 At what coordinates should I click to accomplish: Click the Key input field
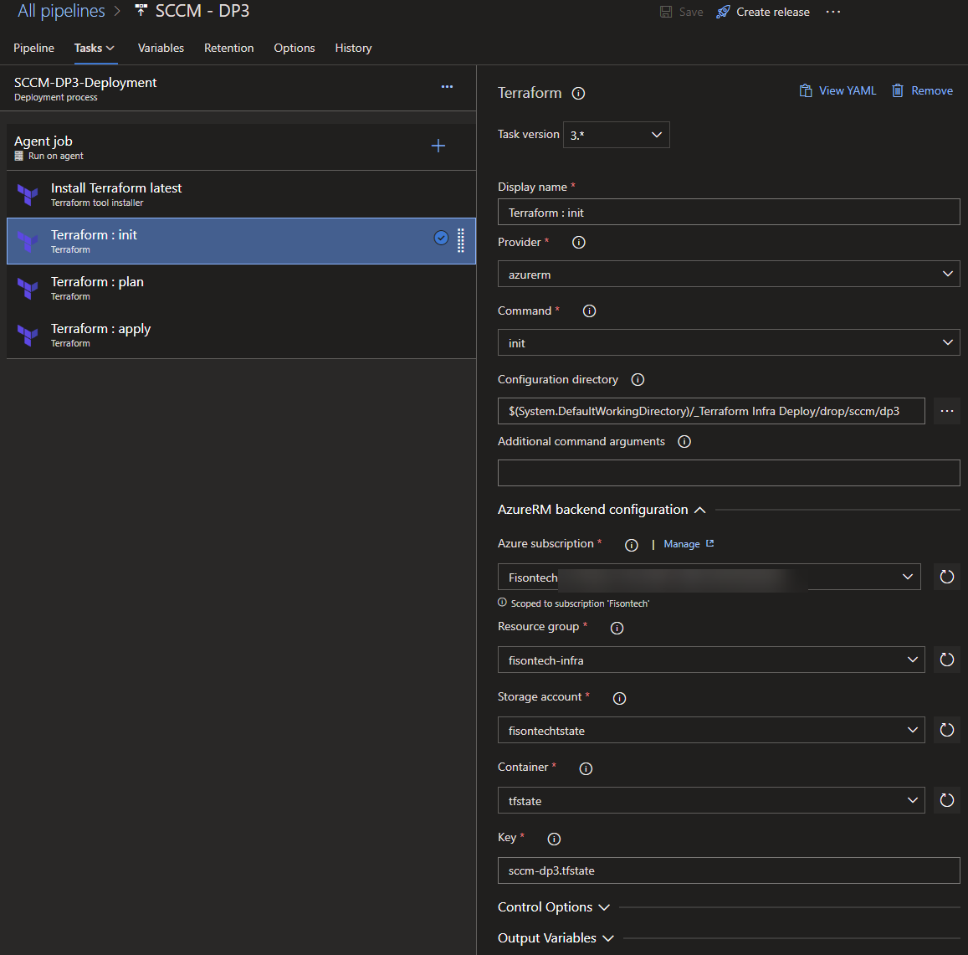point(729,870)
